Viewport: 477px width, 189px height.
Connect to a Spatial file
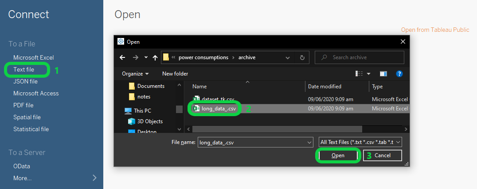(27, 117)
